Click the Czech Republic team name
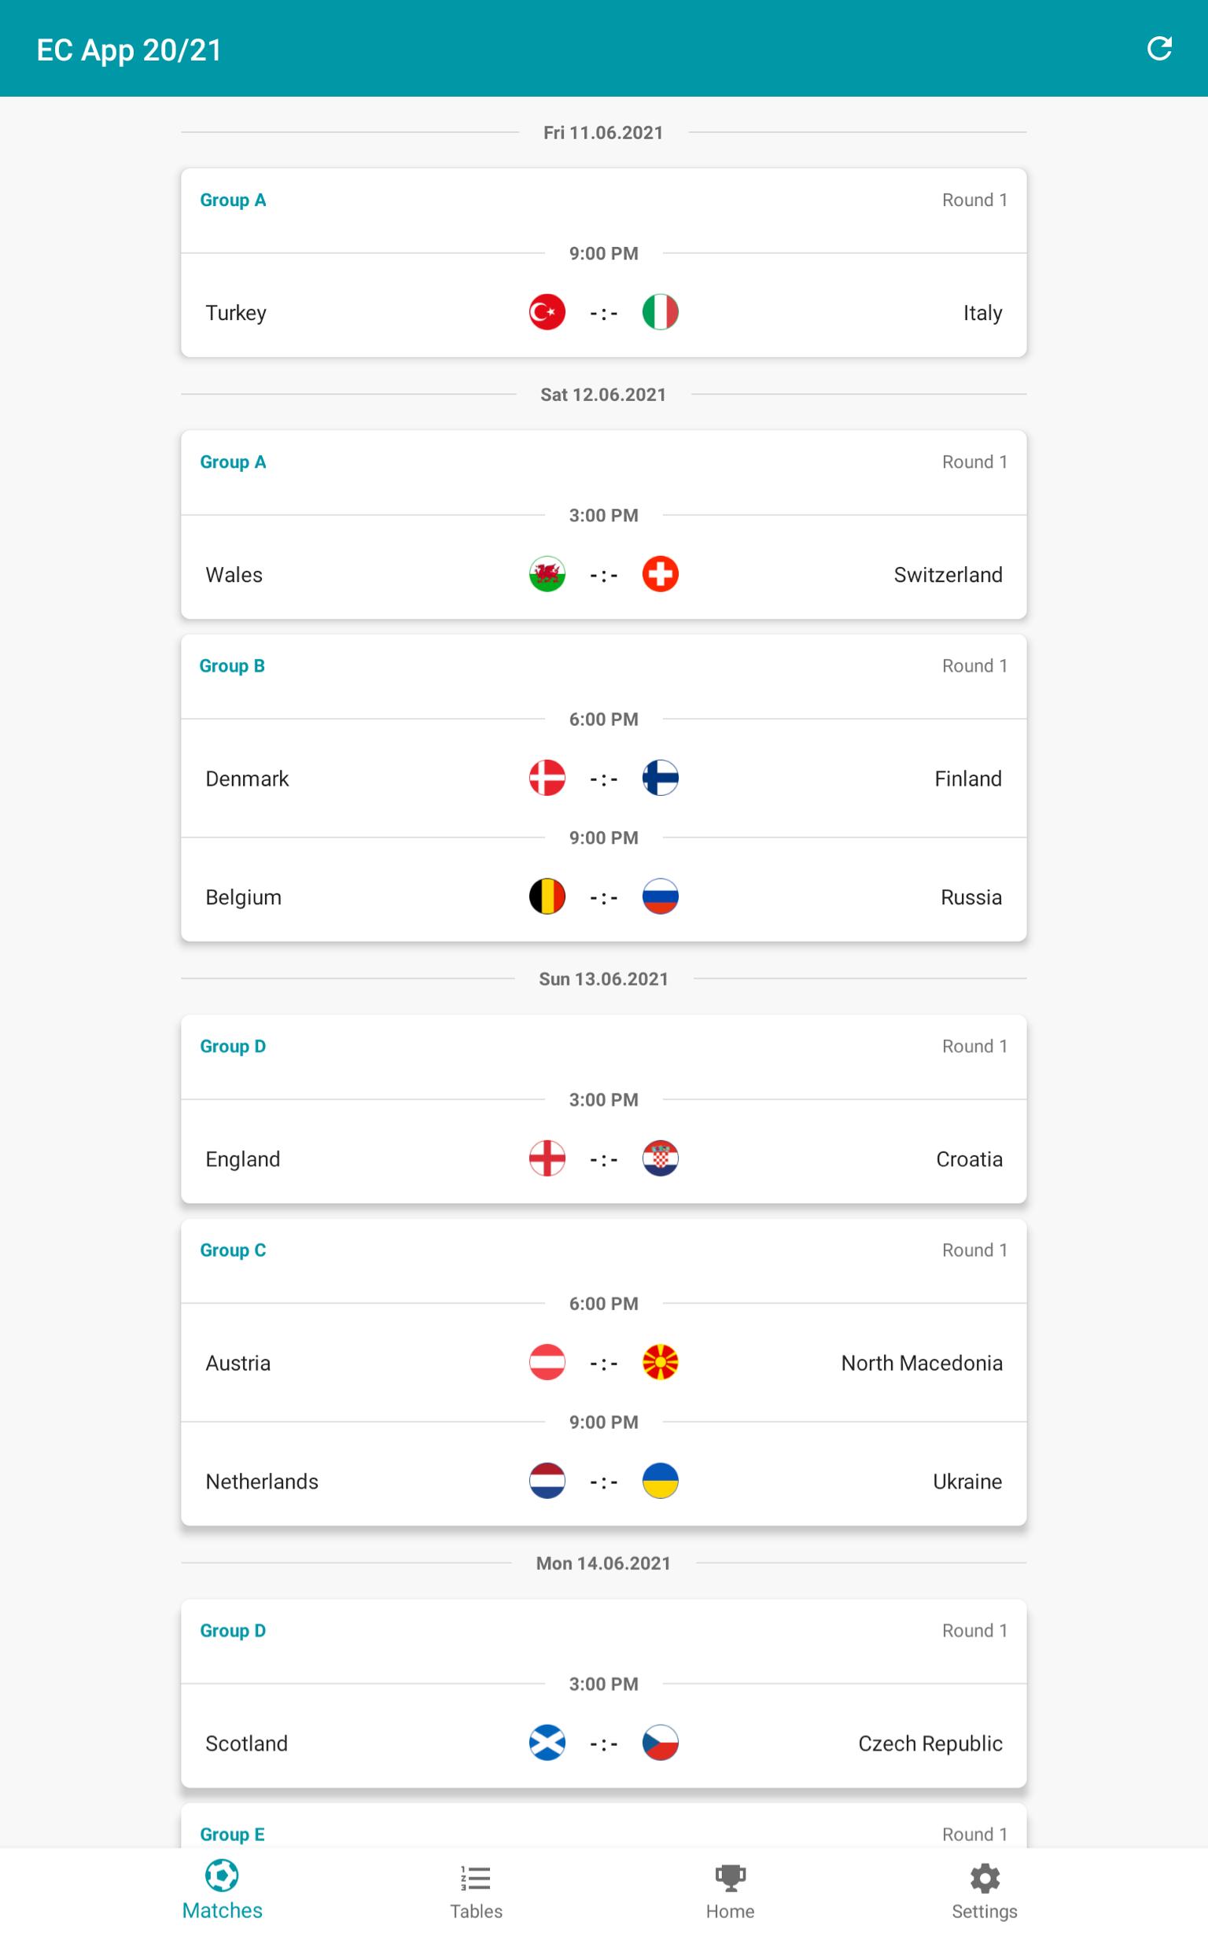The height and width of the screenshot is (1933, 1208). tap(930, 1743)
